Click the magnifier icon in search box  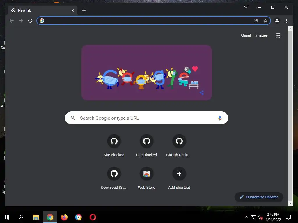[73, 118]
